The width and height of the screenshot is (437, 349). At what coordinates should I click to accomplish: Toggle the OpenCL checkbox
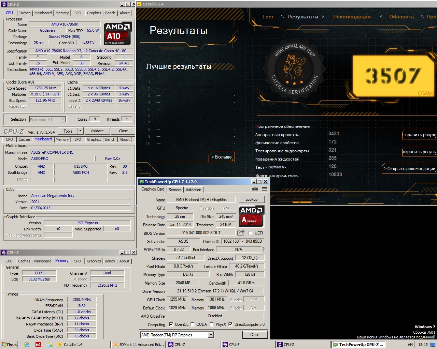[x=171, y=324]
